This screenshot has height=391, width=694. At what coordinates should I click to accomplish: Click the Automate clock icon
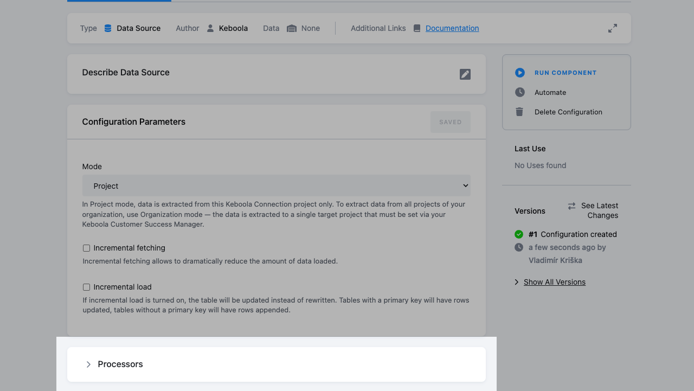519,92
